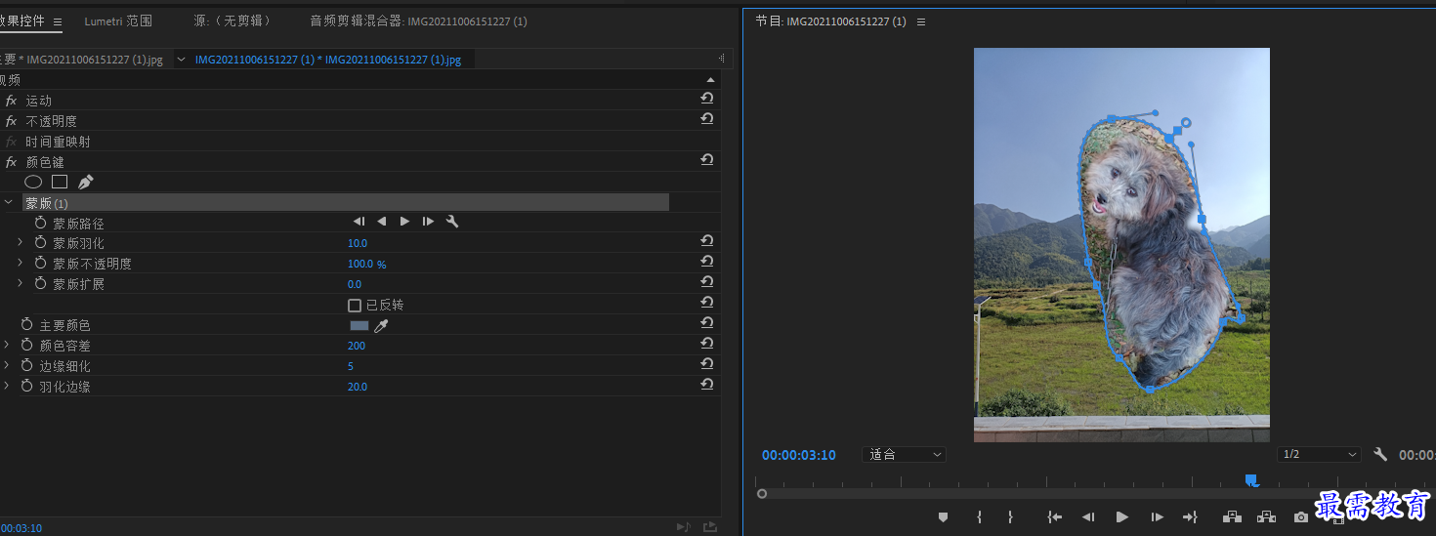Toggle the 颜色键 fx effect on/off
Viewport: 1436px width, 536px height.
click(12, 162)
